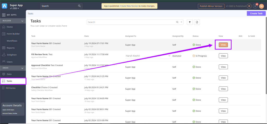Click the Home icon in sidebar
This screenshot has height=124, width=267.
(x=4, y=27)
